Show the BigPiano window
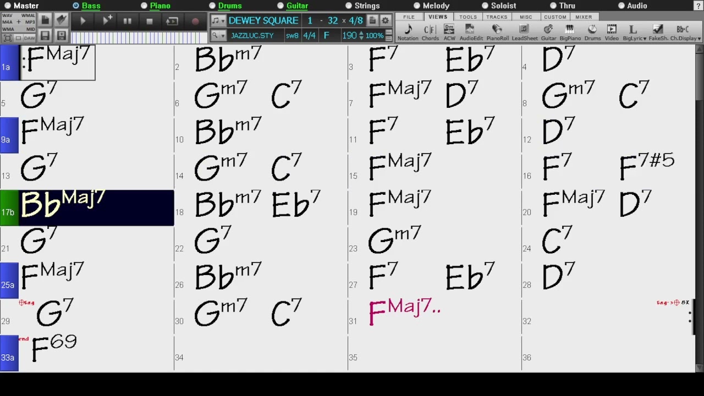Viewport: 704px width, 396px height. click(x=570, y=32)
